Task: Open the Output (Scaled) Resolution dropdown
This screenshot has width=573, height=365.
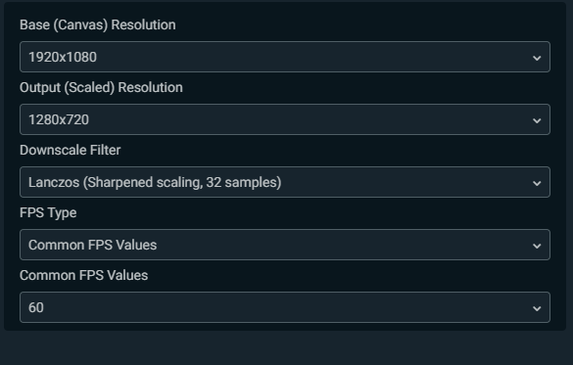Action: coord(285,119)
